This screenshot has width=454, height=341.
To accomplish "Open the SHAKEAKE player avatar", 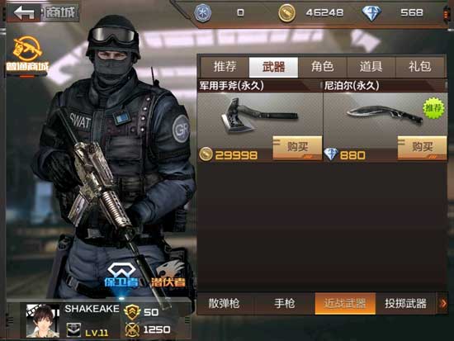I will tap(43, 320).
